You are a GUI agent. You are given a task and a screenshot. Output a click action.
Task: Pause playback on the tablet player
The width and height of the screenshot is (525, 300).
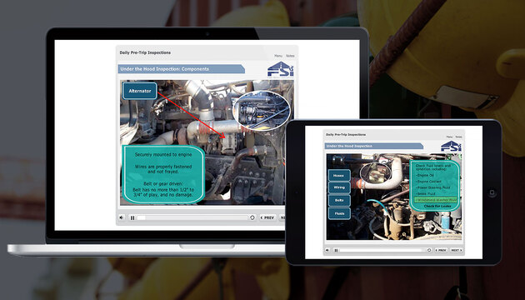coord(336,250)
